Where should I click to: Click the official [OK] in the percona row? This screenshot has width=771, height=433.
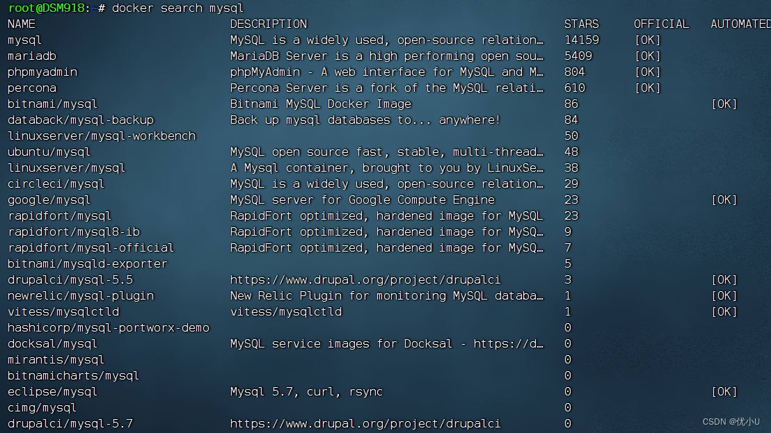coord(648,88)
